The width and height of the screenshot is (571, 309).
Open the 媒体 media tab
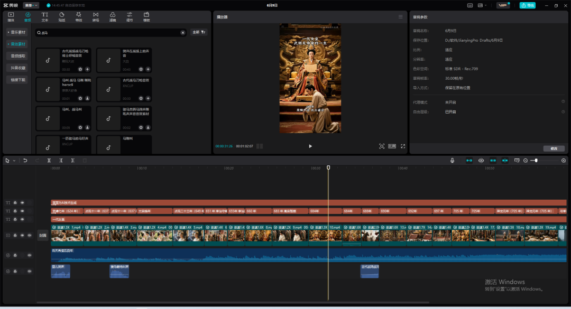(11, 17)
